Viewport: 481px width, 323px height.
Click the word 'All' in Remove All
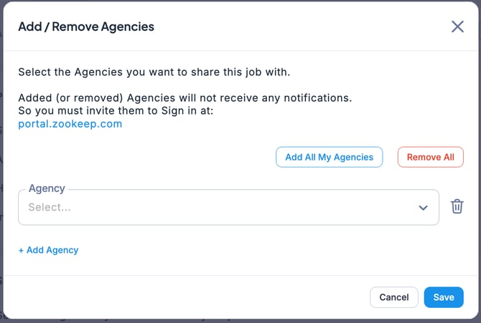[x=447, y=157]
